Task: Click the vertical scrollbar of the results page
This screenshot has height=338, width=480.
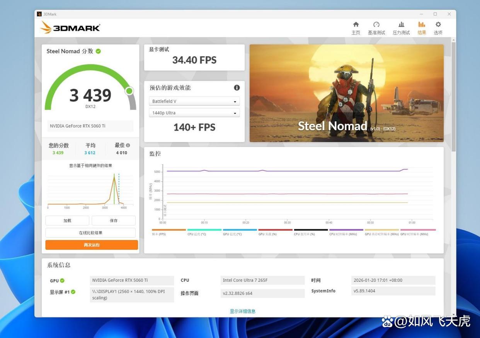Action: point(454,96)
